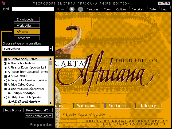Click image icon beside A Visit from the Old Mistress

pyautogui.click(x=5, y=89)
